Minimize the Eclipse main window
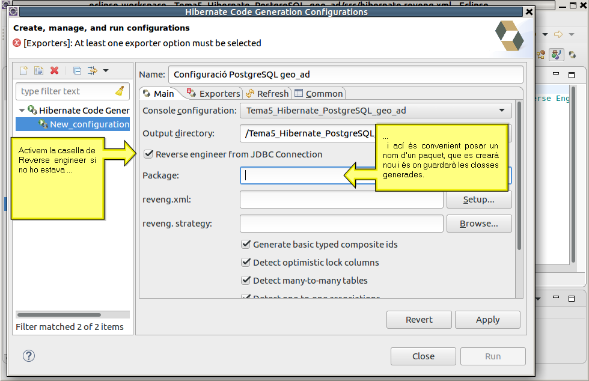Screen dimensions: 589x381 pyautogui.click(x=563, y=6)
